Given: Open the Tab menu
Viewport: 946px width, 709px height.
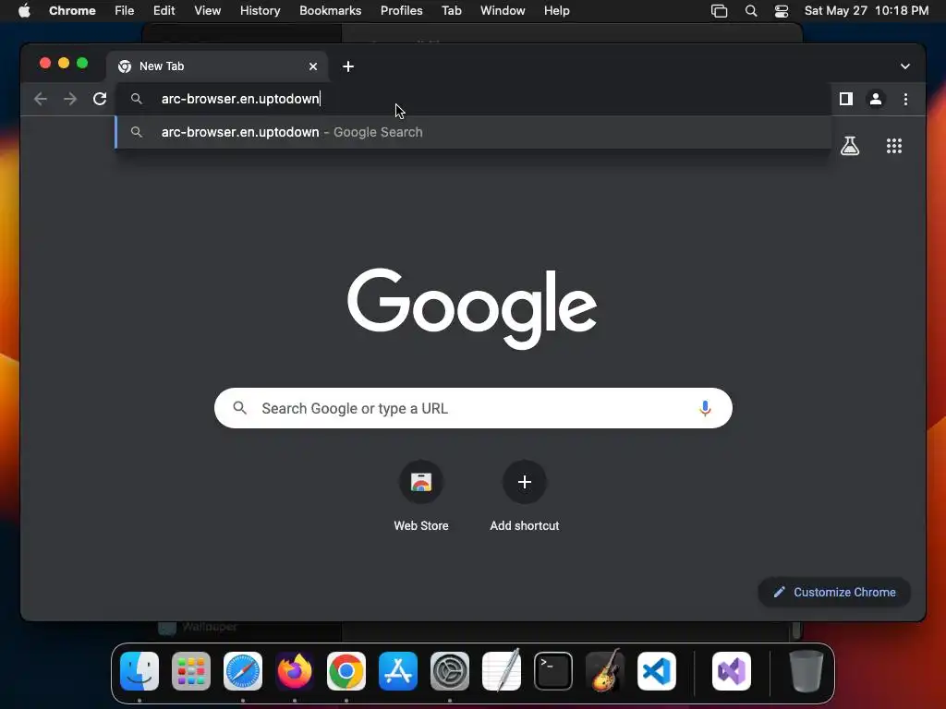Looking at the screenshot, I should coord(451,11).
